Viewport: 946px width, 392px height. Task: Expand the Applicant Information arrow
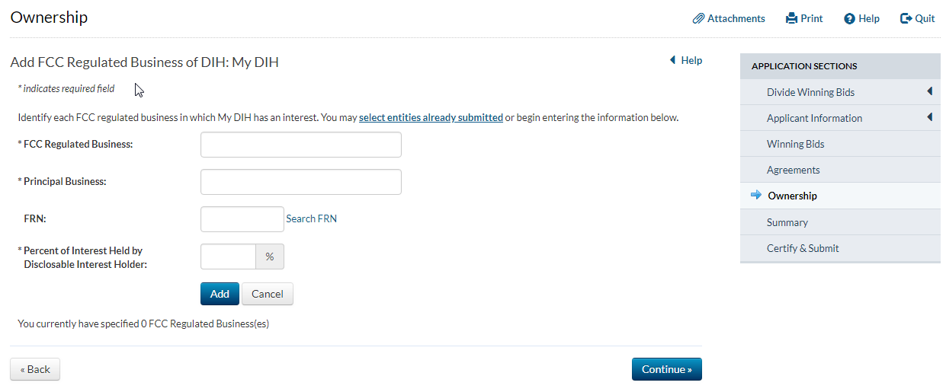[930, 118]
